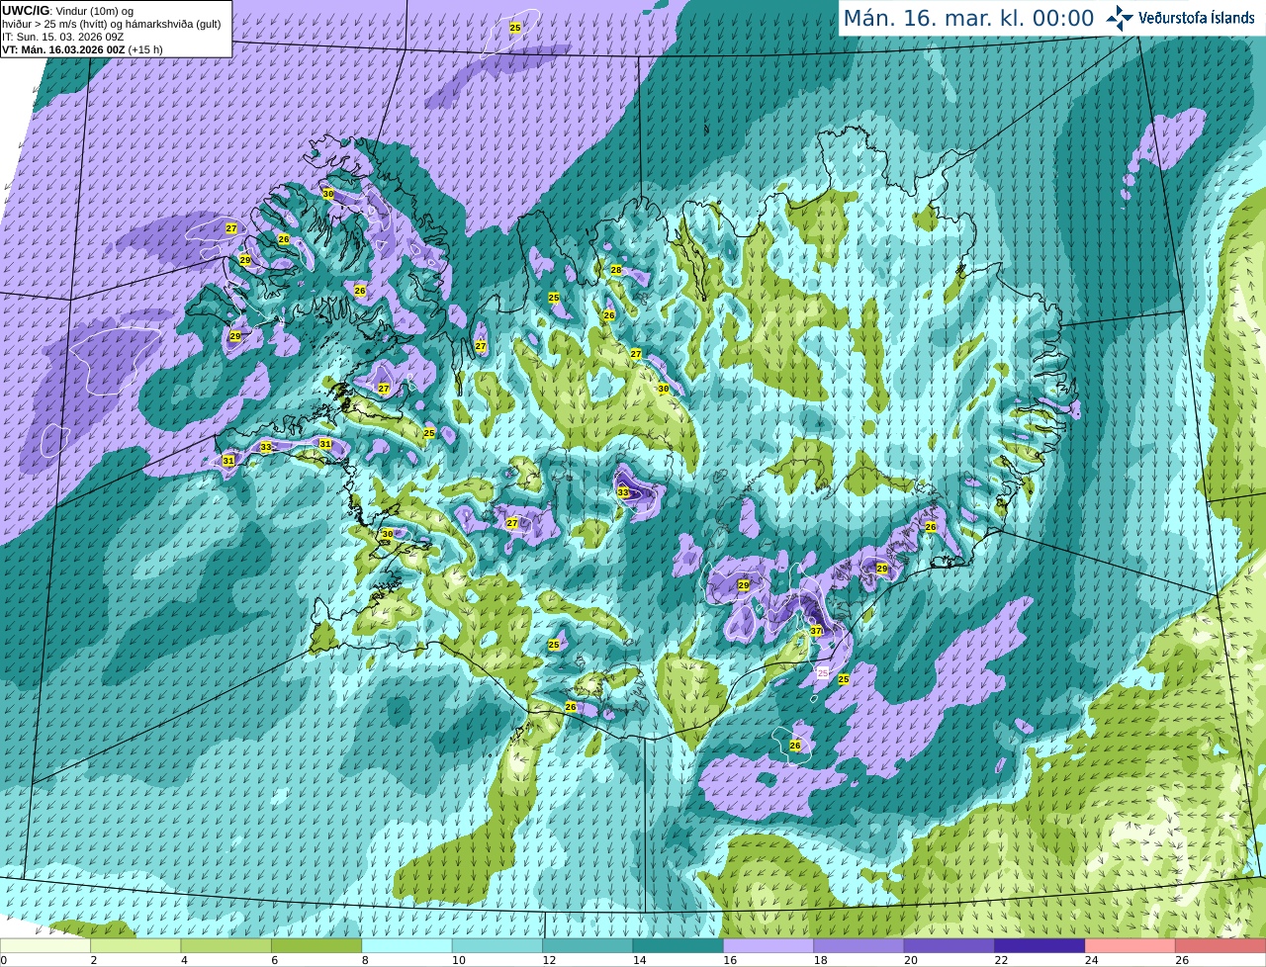Click the legend scale value 24
1266x967 pixels.
click(1092, 960)
